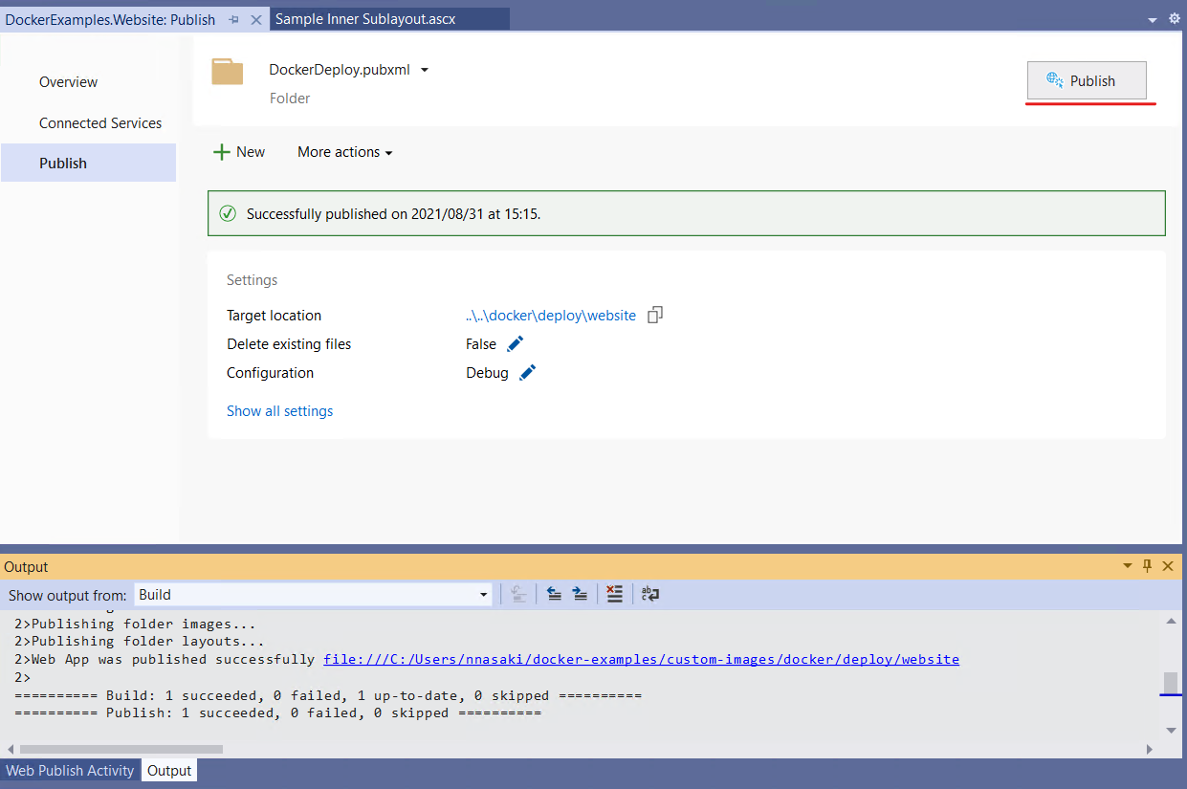Click the Output vertical scrollbar up arrow
The height and width of the screenshot is (789, 1187).
coord(1172,622)
